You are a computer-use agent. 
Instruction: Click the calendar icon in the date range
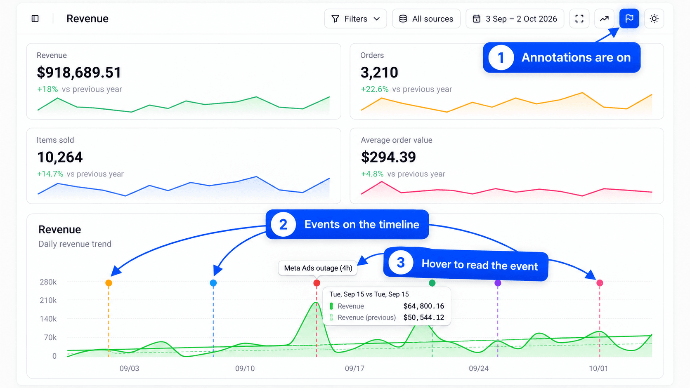[476, 19]
